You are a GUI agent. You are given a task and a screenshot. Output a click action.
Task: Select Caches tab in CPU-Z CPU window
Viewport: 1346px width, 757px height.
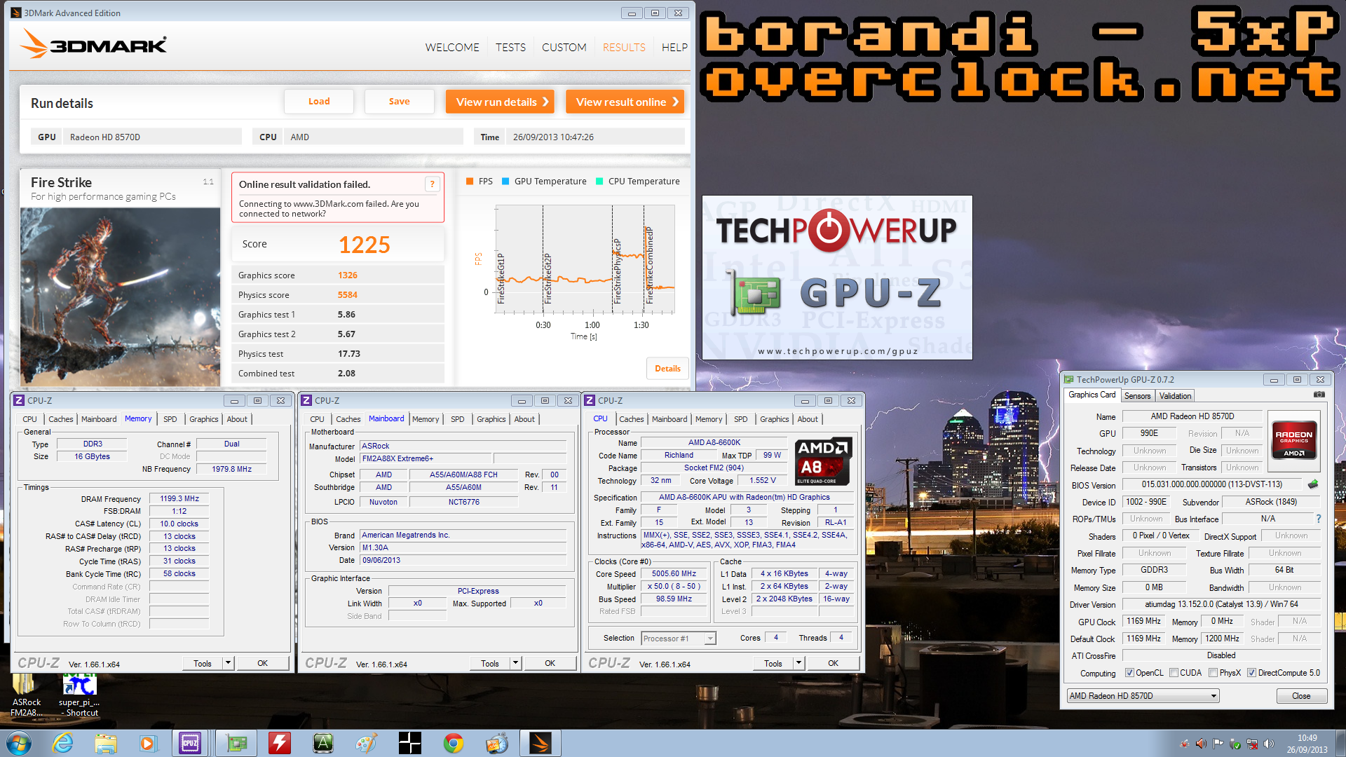pyautogui.click(x=631, y=419)
